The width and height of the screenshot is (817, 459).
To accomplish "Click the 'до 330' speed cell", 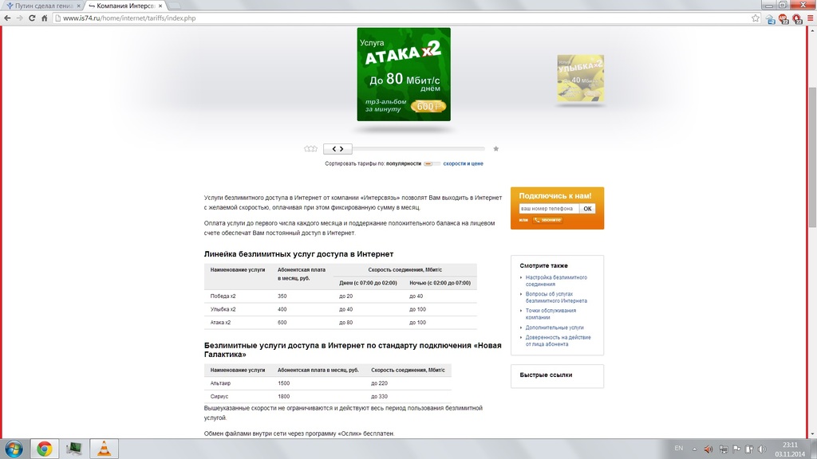I will [x=379, y=397].
